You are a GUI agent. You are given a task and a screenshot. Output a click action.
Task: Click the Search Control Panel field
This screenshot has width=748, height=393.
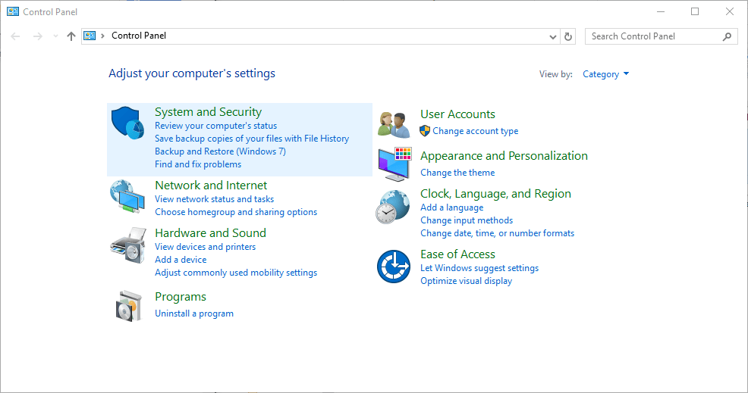click(652, 36)
